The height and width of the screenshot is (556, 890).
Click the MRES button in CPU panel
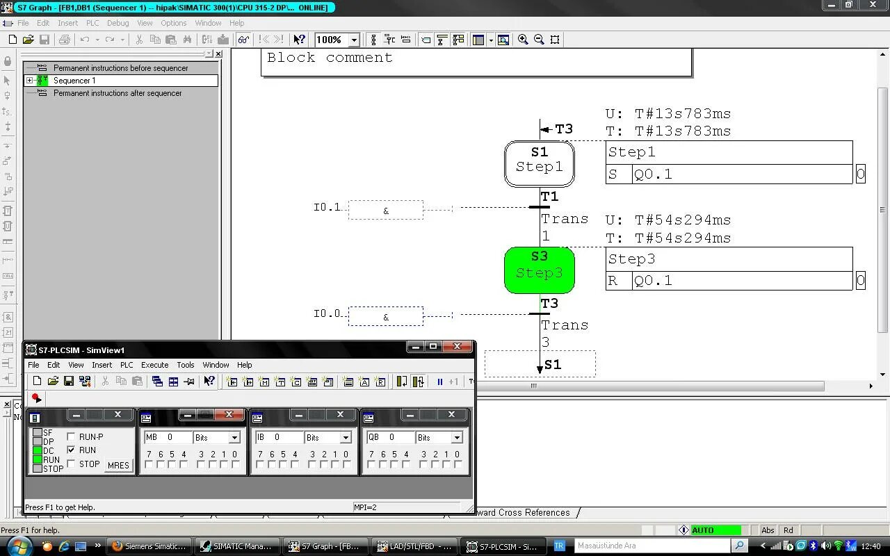pos(118,466)
